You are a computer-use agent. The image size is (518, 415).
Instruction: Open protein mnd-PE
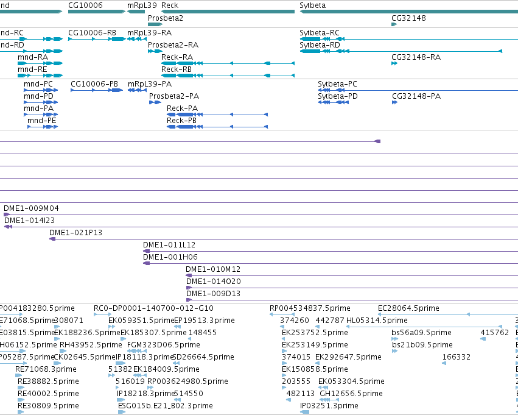tap(41, 121)
